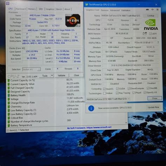Image resolution: width=166 pixels, height=166 pixels.
Task: Click the blue info icon in update notice
Action: (91, 108)
